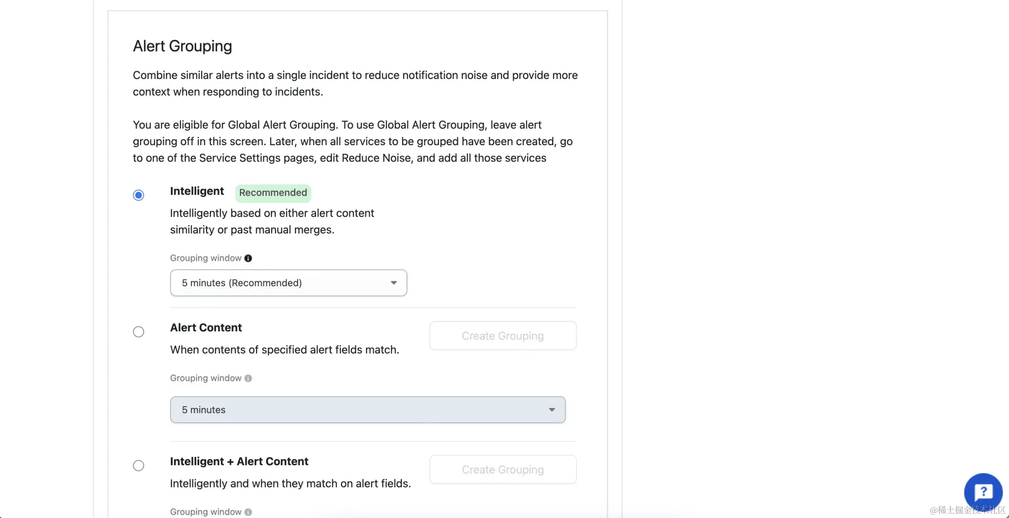Click the Alert Content option heading
1009x518 pixels.
(x=206, y=328)
